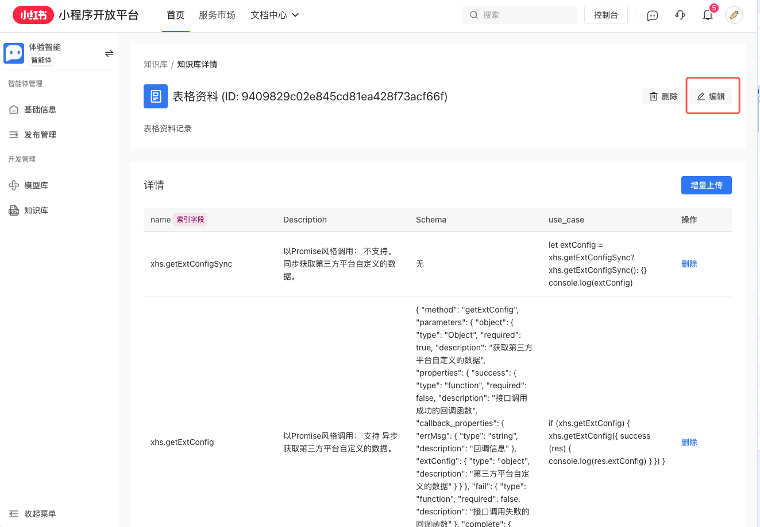Expand the 文档中心 dropdown menu

[275, 15]
